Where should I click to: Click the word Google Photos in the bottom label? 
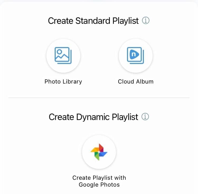[99, 185]
